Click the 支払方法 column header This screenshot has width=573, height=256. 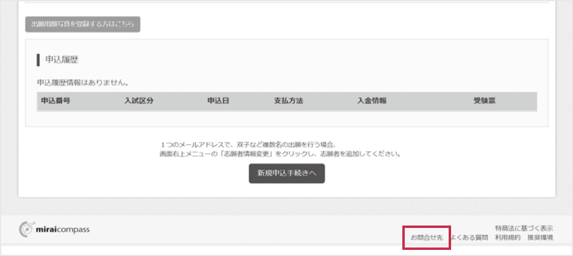289,101
